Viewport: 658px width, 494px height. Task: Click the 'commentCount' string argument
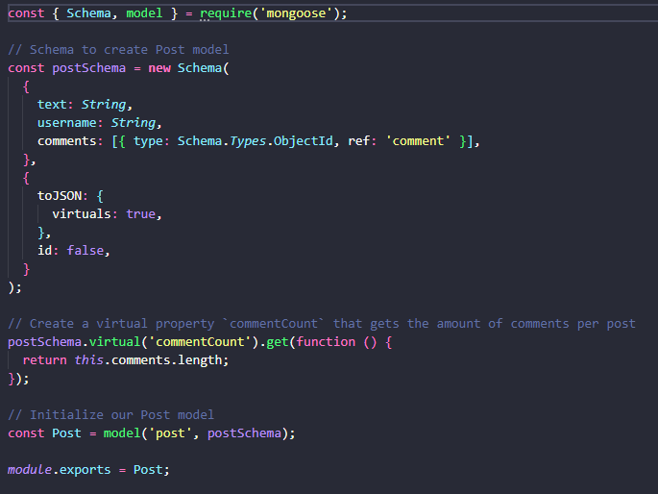pos(200,342)
